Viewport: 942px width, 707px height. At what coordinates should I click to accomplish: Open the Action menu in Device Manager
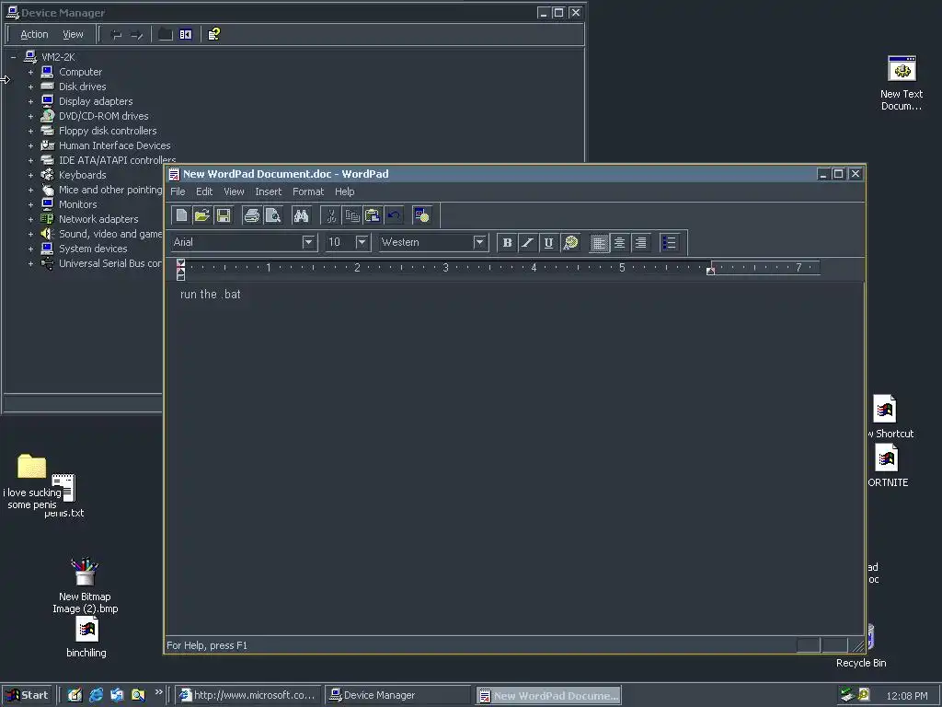coord(34,34)
